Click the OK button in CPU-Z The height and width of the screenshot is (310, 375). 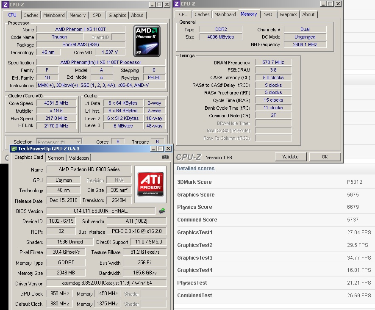pos(325,157)
